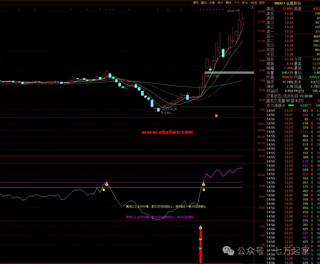Click the 复权 toolbar button
Image resolution: width=320 pixels, height=264 pixels.
[x=196, y=3]
